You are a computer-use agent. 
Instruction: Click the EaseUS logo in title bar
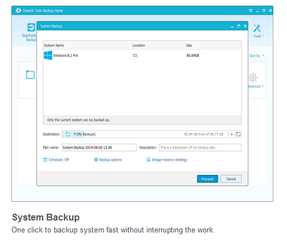(18, 10)
